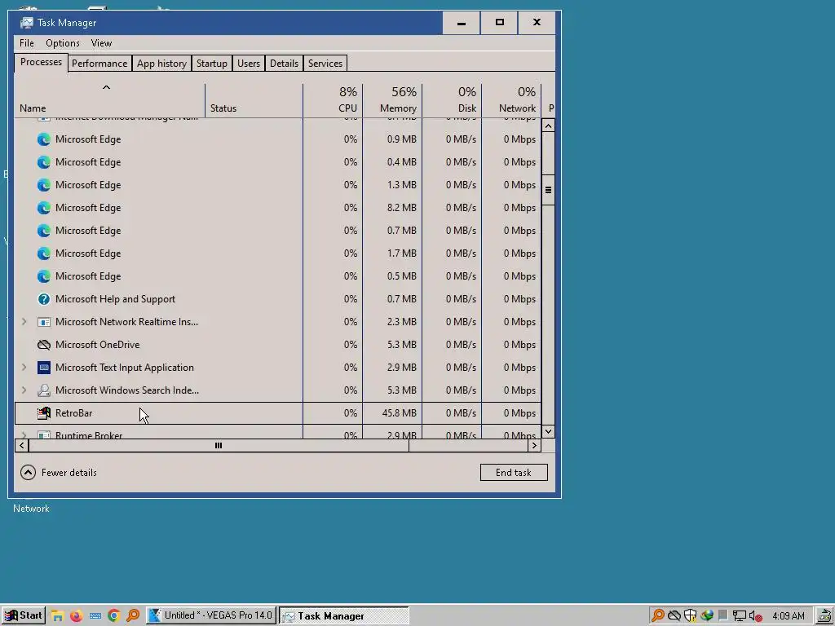Click the horizontal scrollbar thumb
This screenshot has height=626, width=835.
(219, 446)
